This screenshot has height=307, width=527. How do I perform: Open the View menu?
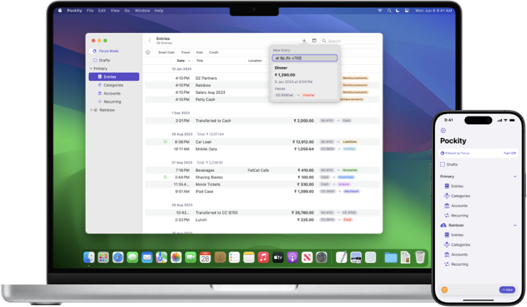pos(115,11)
